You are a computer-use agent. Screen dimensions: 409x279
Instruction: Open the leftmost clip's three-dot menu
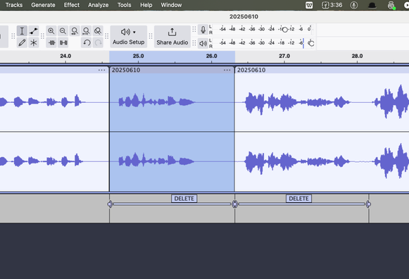tap(102, 70)
